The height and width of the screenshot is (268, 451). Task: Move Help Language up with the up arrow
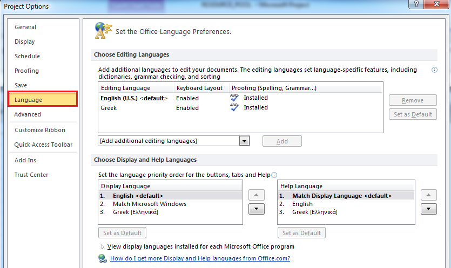pos(428,195)
